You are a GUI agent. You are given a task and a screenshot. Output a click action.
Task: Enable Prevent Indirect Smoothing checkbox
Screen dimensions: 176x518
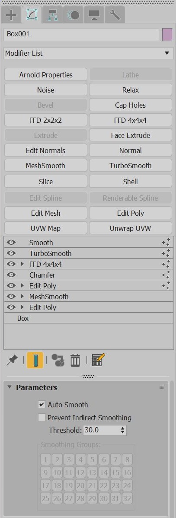(x=42, y=418)
